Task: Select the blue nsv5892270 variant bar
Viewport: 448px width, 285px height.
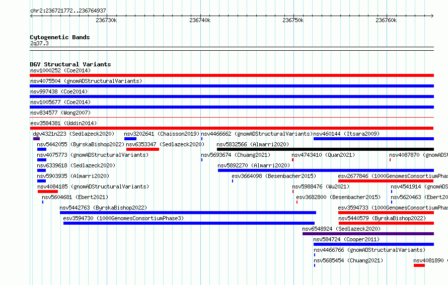Action: point(326,170)
